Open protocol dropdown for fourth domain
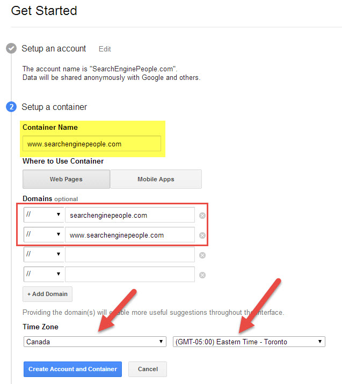The height and width of the screenshot is (384, 342). 43,275
